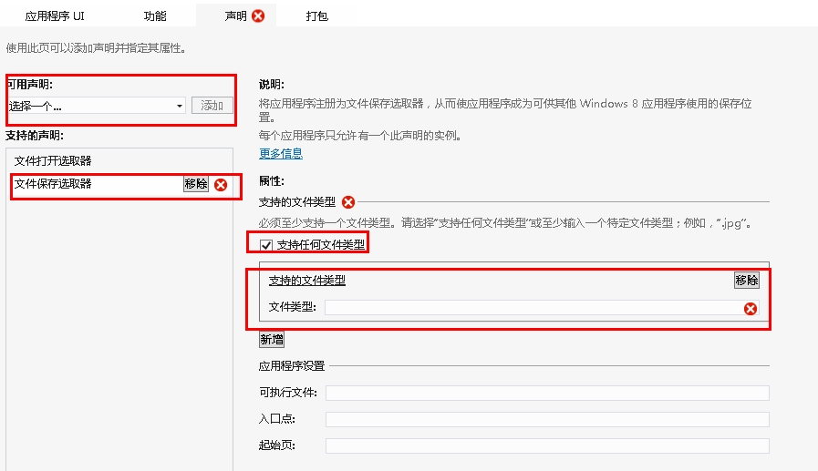
Task: Click error icon in 文件类型 field
Action: (x=751, y=309)
